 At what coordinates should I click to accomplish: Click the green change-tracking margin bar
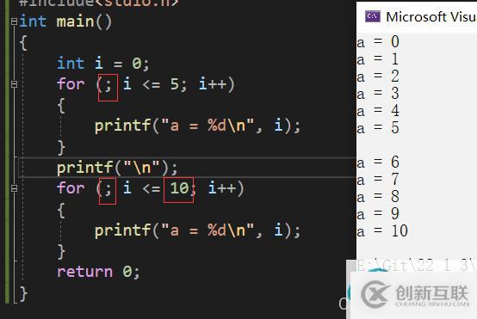pos(7,152)
